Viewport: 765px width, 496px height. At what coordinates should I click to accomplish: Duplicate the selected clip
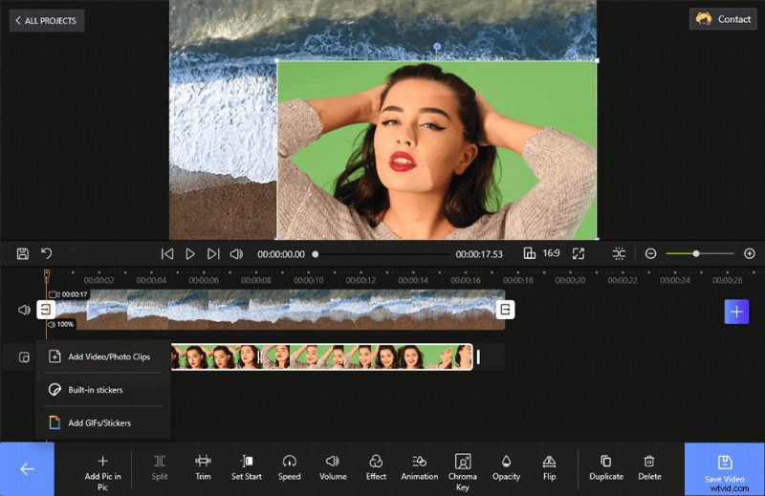coord(606,467)
